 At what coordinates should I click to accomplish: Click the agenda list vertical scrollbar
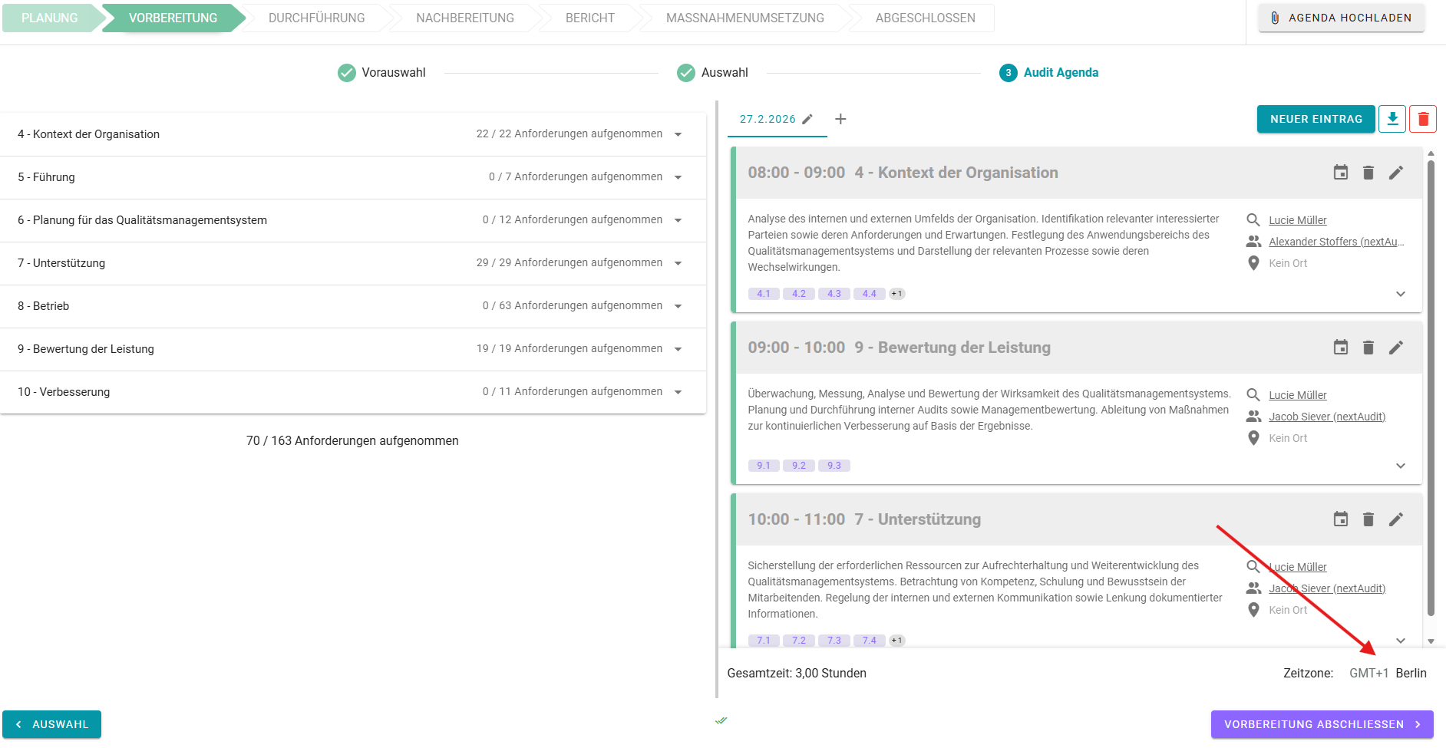[x=1430, y=384]
